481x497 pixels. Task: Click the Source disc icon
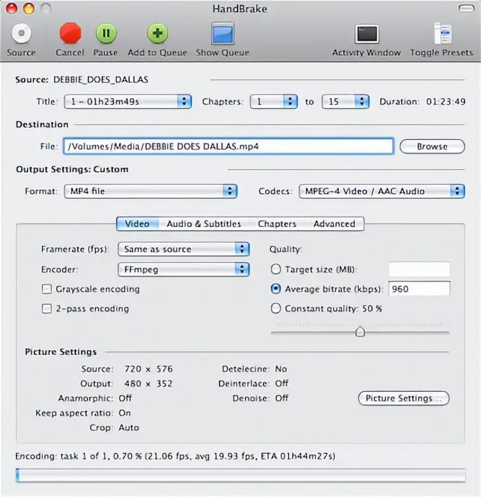pos(21,34)
